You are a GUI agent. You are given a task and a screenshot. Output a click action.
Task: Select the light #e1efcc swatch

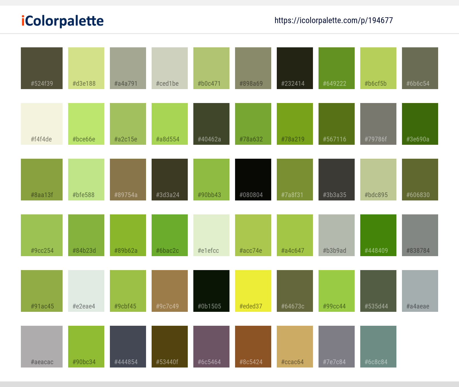(x=211, y=235)
